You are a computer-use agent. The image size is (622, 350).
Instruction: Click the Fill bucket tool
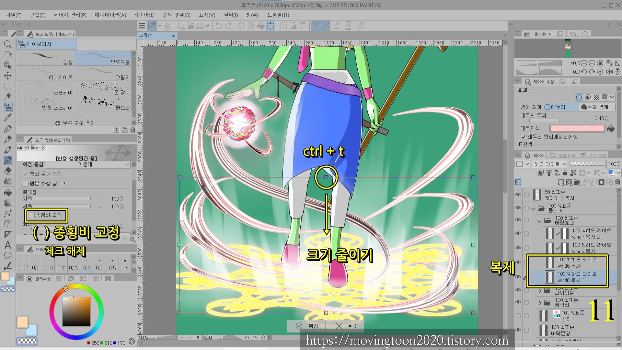(8, 192)
